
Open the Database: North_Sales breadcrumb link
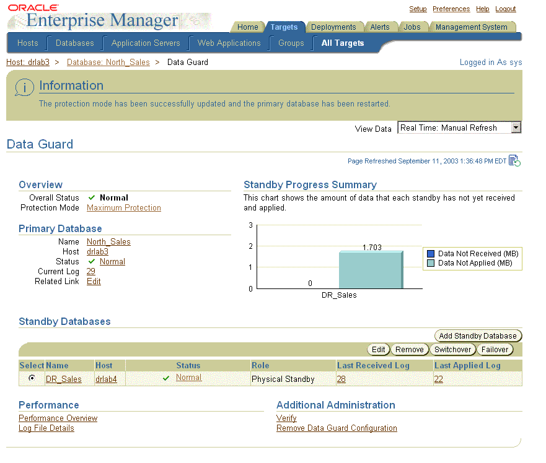(x=108, y=62)
